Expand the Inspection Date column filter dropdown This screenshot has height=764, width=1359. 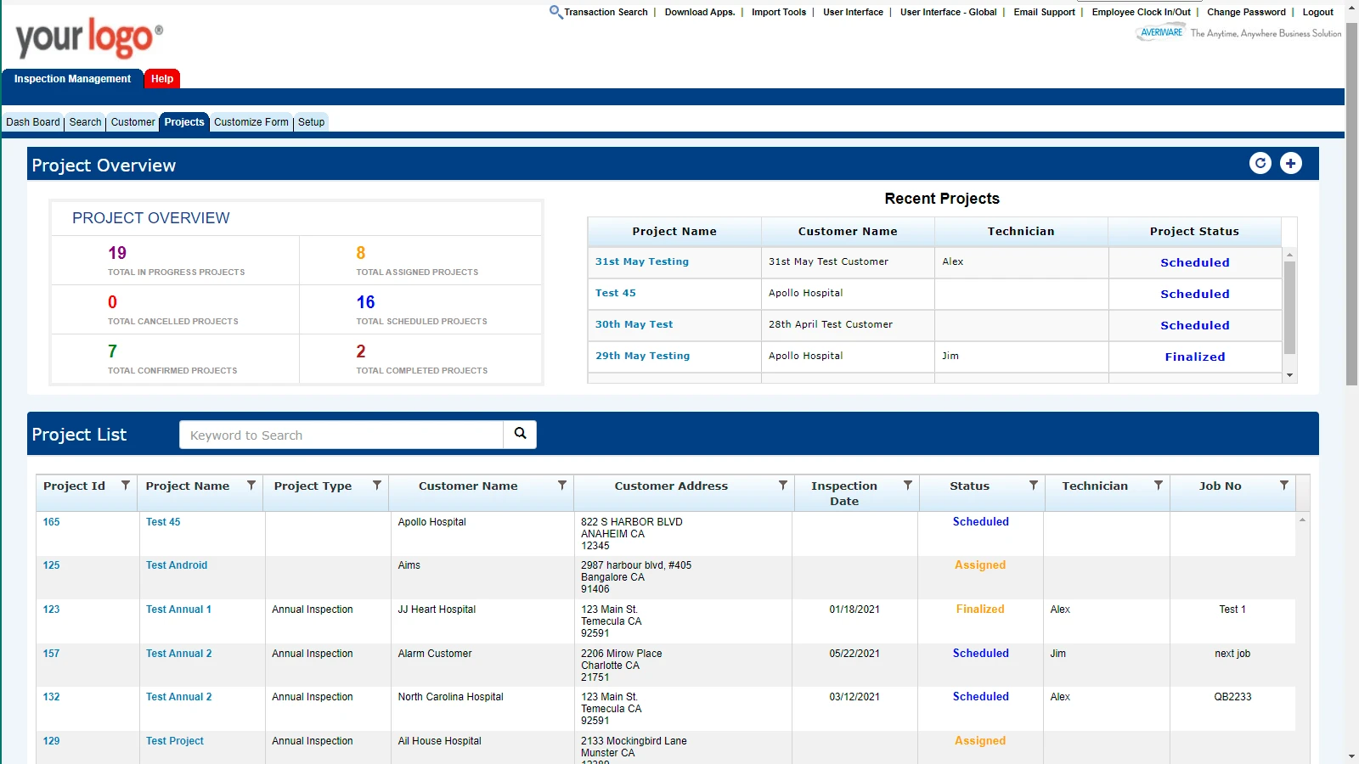point(908,486)
